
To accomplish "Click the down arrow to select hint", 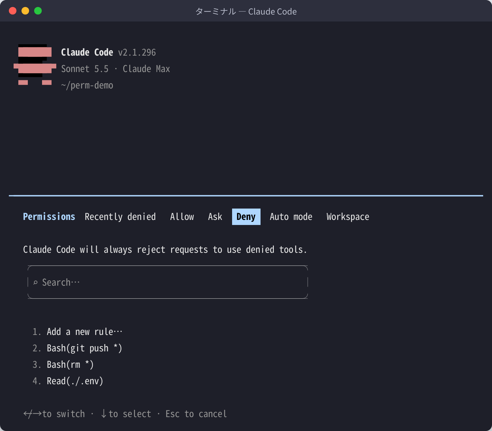I will pos(126,414).
